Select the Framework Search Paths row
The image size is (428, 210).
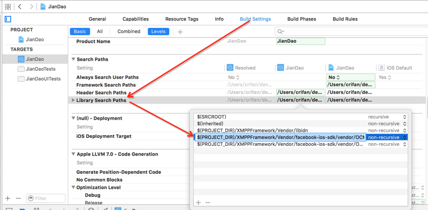coord(106,85)
